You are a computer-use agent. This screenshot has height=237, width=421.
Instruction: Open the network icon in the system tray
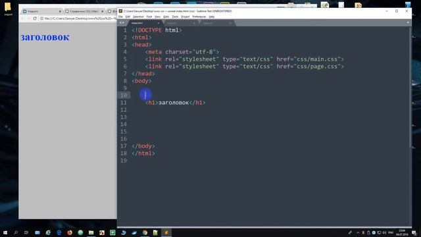click(x=379, y=232)
